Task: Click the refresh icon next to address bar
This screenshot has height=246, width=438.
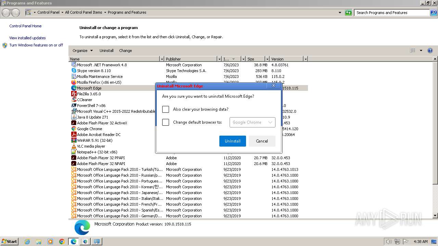Action: click(x=348, y=13)
